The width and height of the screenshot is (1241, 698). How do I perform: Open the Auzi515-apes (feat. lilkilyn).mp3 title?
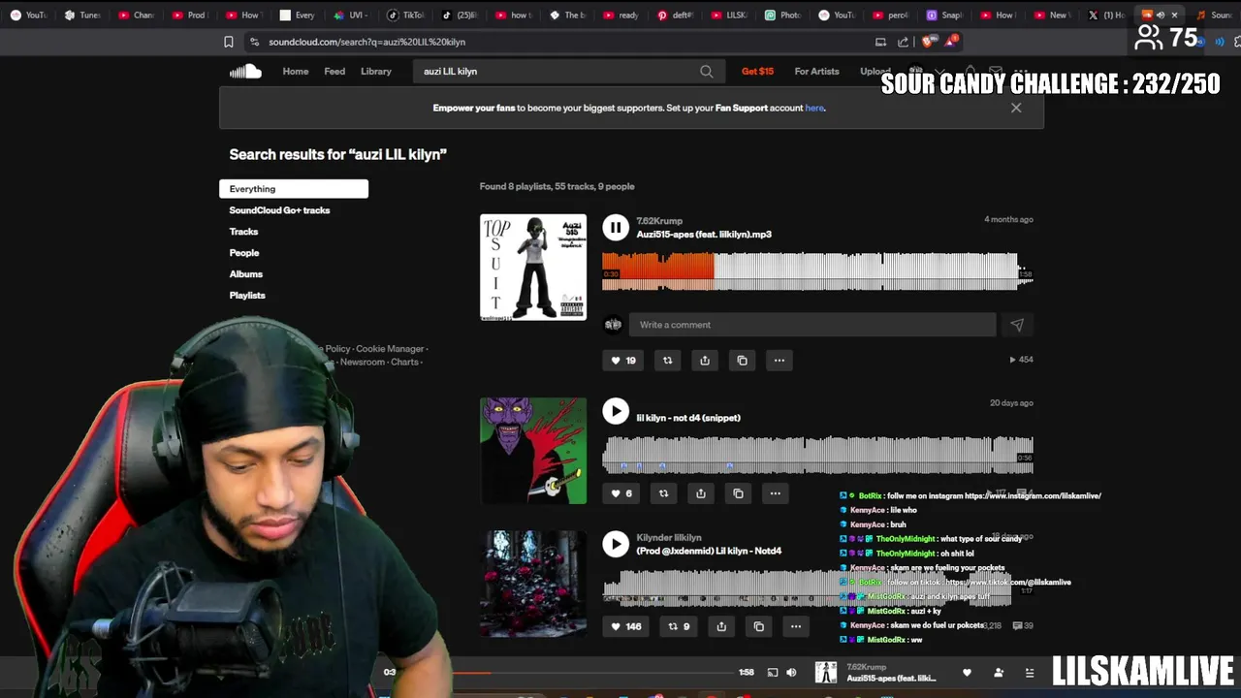coord(704,234)
